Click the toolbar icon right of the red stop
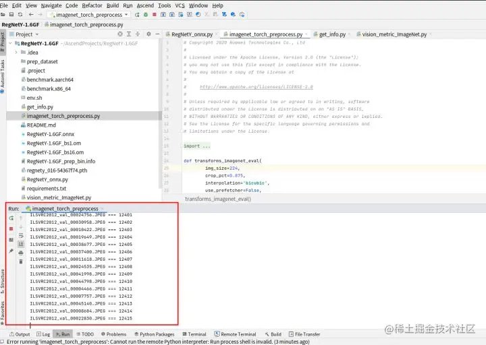Viewport: 486px width, 345px height. click(163, 15)
